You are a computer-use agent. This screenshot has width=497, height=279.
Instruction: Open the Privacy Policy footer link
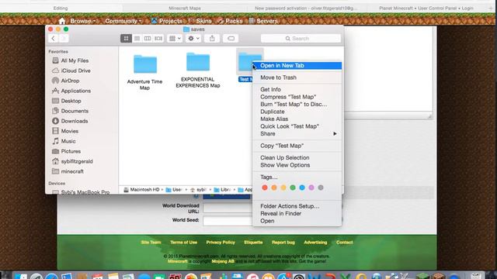coord(221,243)
